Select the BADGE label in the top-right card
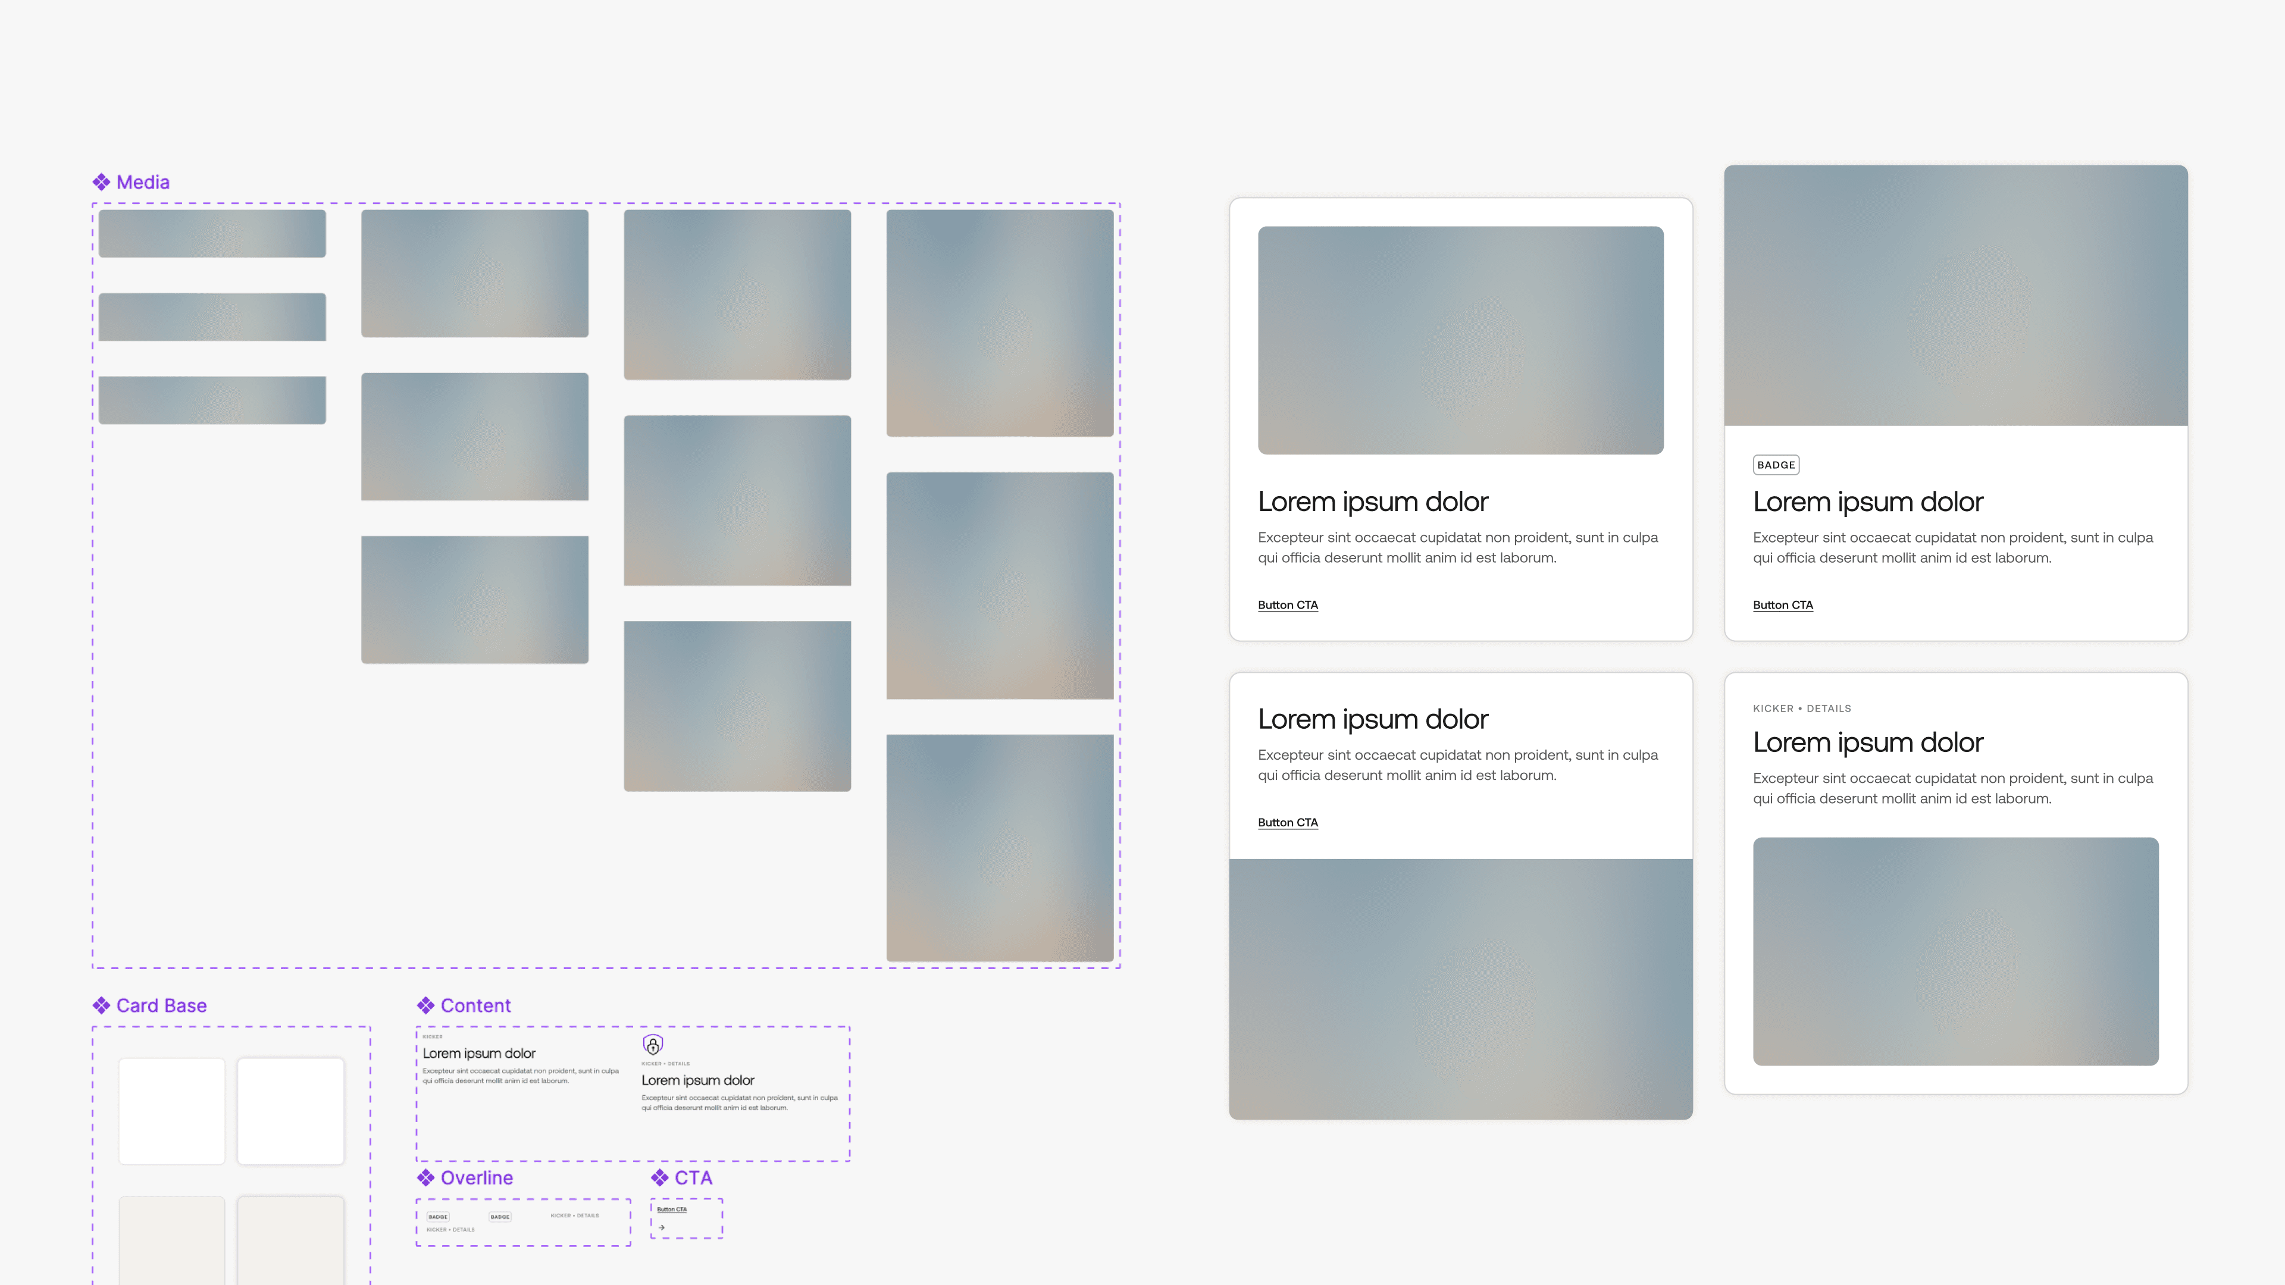Image resolution: width=2285 pixels, height=1285 pixels. click(x=1776, y=465)
